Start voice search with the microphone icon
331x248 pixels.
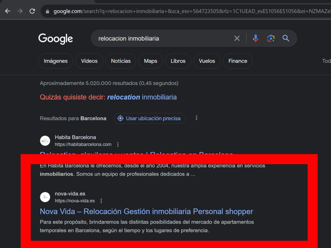256,38
